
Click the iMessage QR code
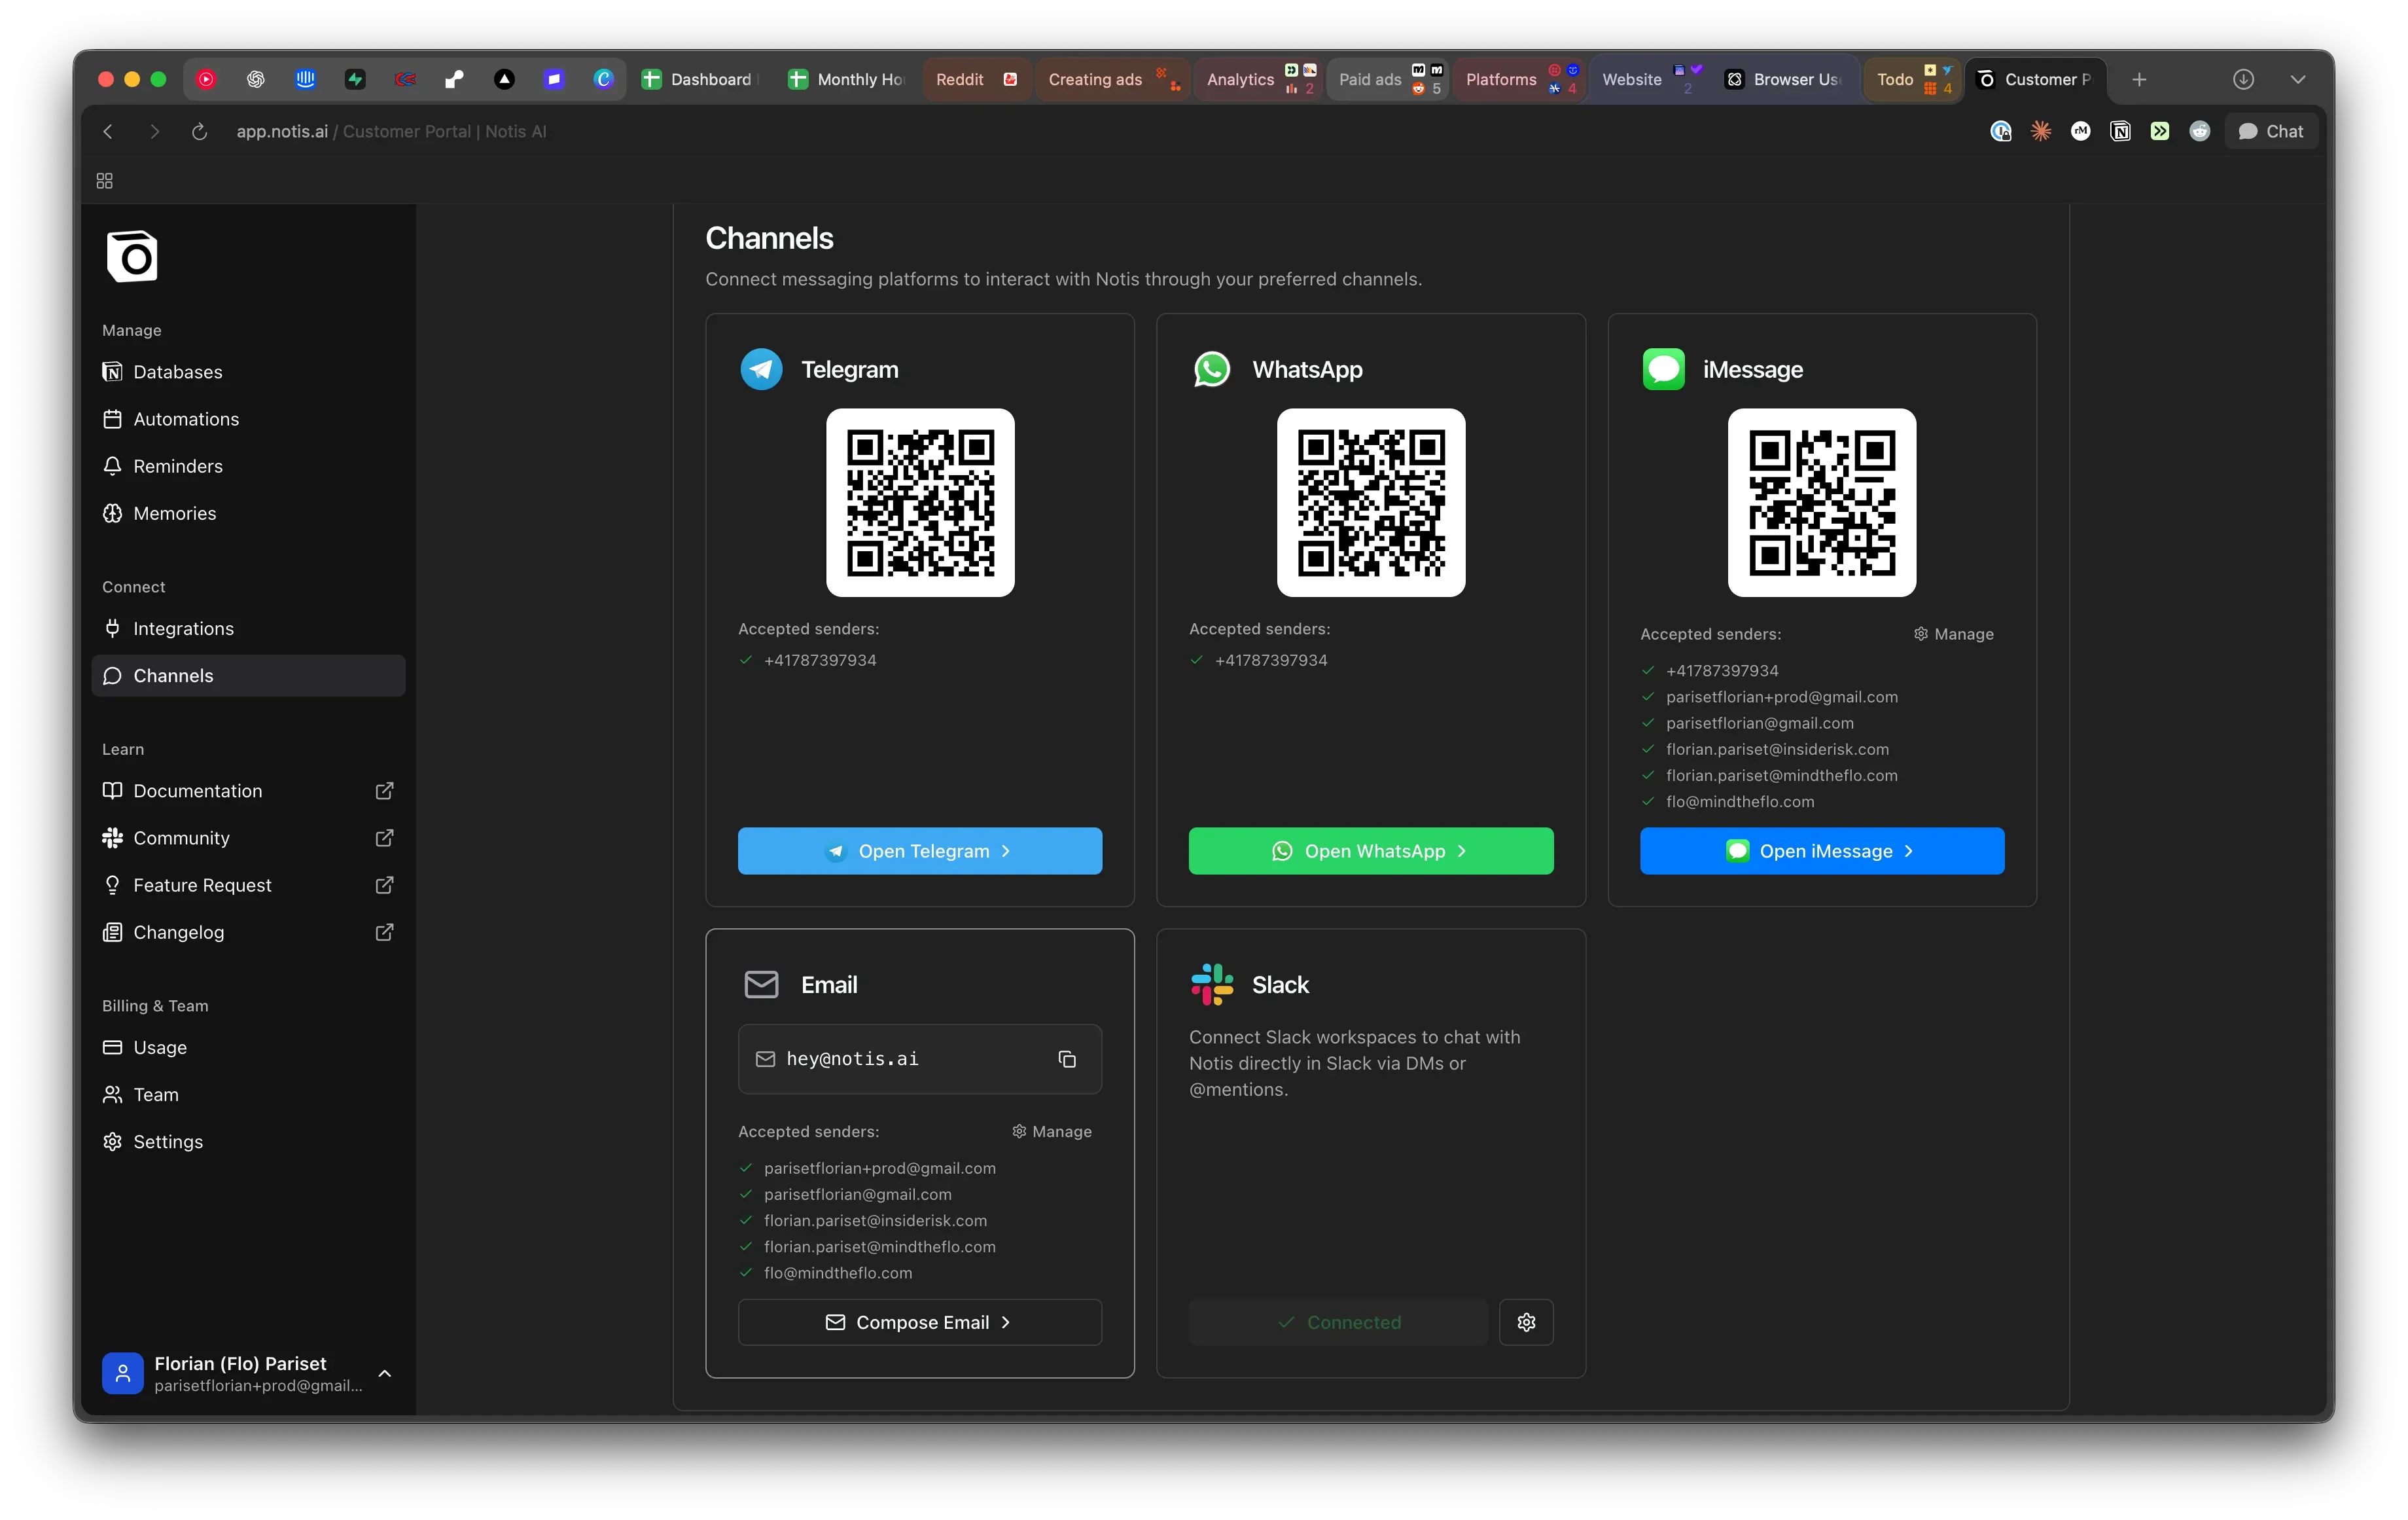pyautogui.click(x=1821, y=501)
